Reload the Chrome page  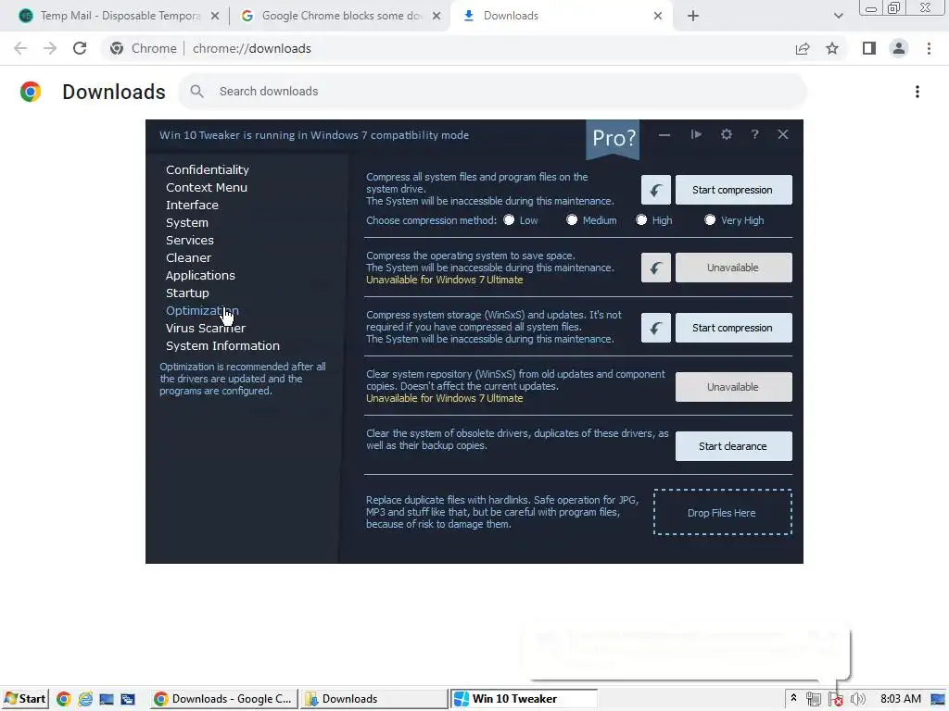click(x=80, y=48)
